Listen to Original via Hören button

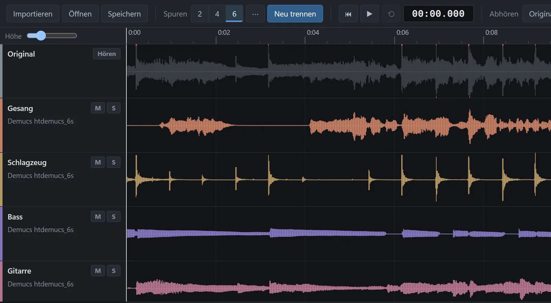107,54
